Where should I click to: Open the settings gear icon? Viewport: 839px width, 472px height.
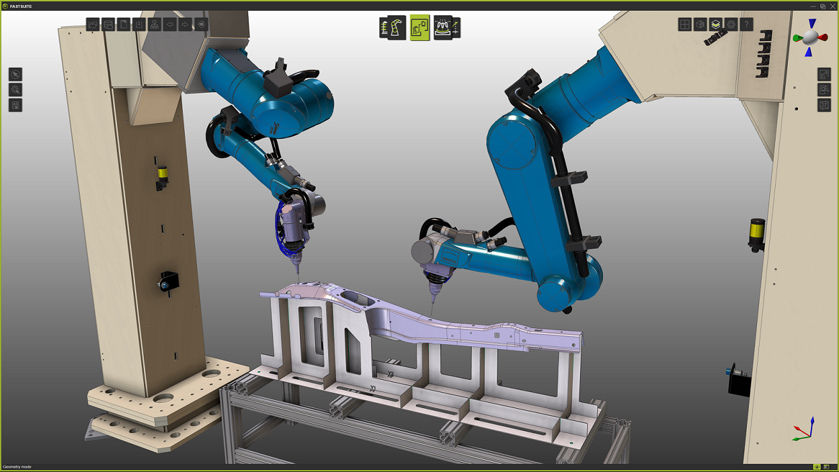click(x=731, y=25)
